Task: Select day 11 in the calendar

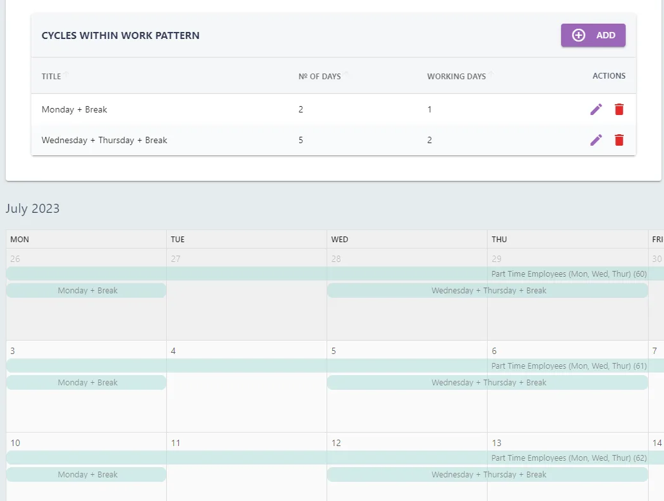Action: (x=175, y=443)
